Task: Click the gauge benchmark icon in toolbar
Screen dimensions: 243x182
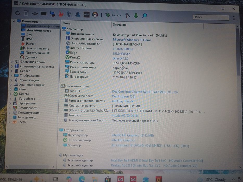Action: click(95, 15)
